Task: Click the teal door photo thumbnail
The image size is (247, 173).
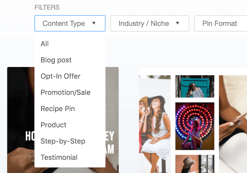Action: coord(195,86)
